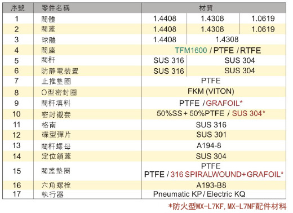Click the 六角螺栓 part name
The width and height of the screenshot is (293, 213).
pos(56,185)
